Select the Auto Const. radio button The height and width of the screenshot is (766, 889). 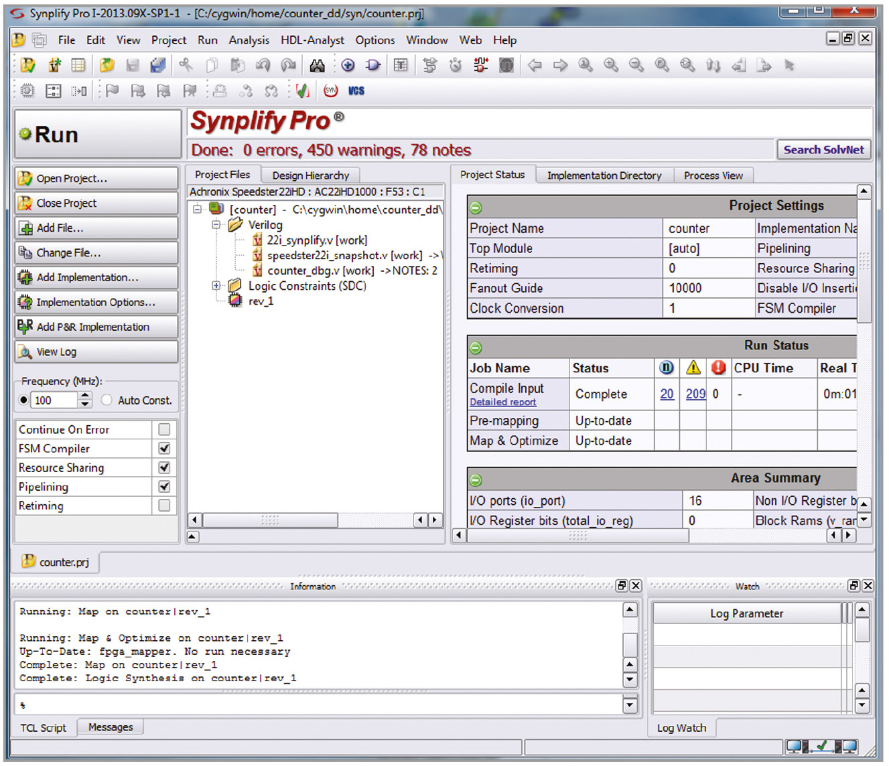107,400
